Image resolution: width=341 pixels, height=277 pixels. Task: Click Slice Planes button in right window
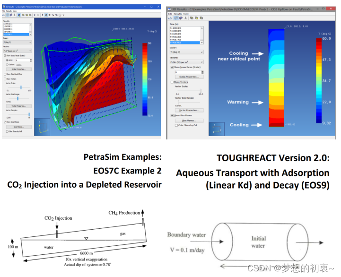click(189, 121)
